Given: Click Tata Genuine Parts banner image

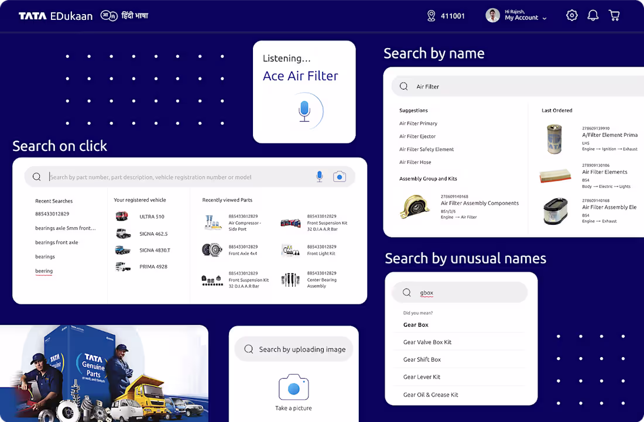Looking at the screenshot, I should [104, 373].
